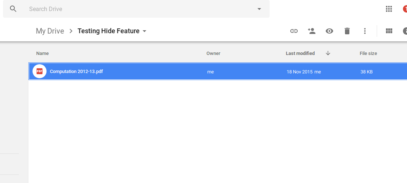This screenshot has width=407, height=183.
Task: Sort by the Last modified column header
Action: [x=300, y=53]
